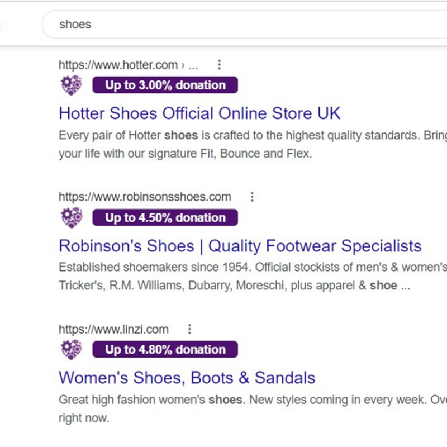
Task: Open the three-dot menu next to linzi.com
Action: tap(190, 329)
